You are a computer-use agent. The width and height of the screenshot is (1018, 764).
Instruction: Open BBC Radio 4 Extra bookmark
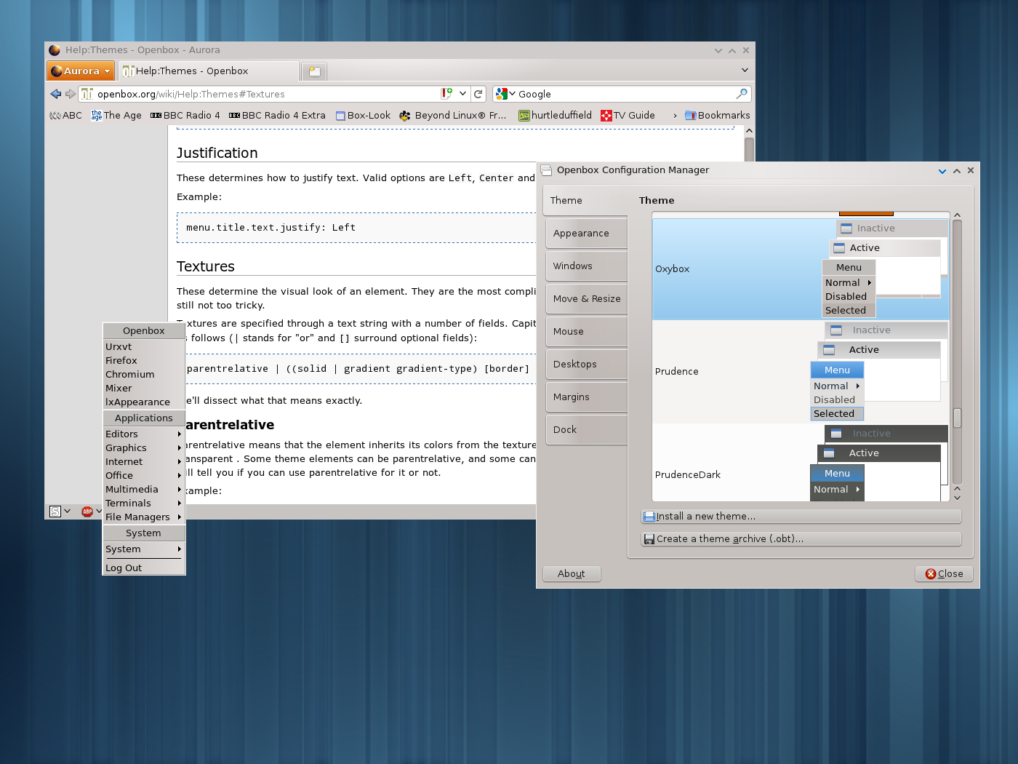[277, 116]
